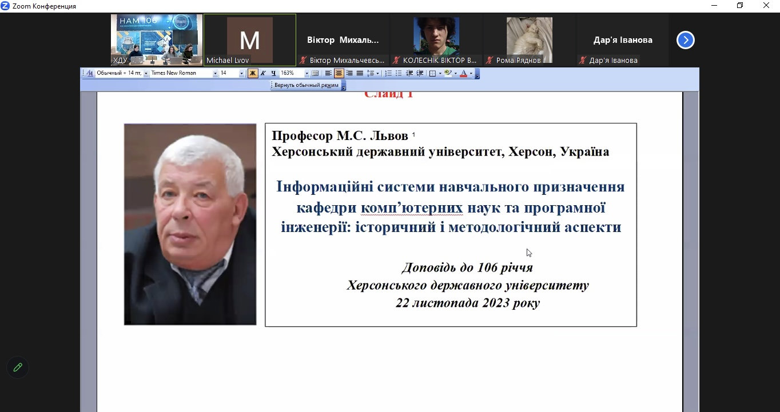Screen dimensions: 780x412
Task: Click inside the font name field
Action: click(x=181, y=73)
